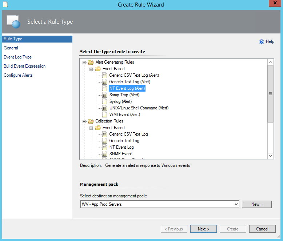The height and width of the screenshot is (241, 283).
Task: Collapse Event Based under Alert Generating Rules
Action: 91,69
